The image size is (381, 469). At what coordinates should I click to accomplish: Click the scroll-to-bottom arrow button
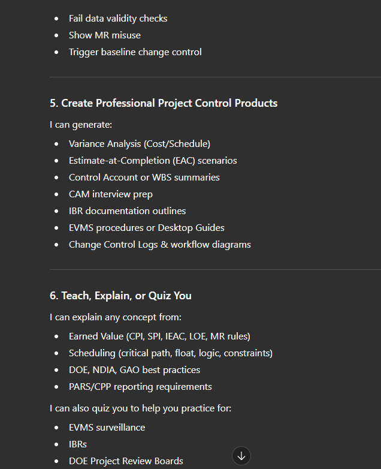(x=241, y=456)
